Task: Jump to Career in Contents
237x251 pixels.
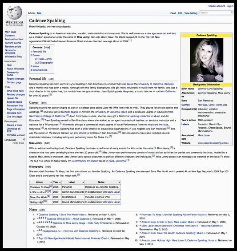Action: (35, 55)
